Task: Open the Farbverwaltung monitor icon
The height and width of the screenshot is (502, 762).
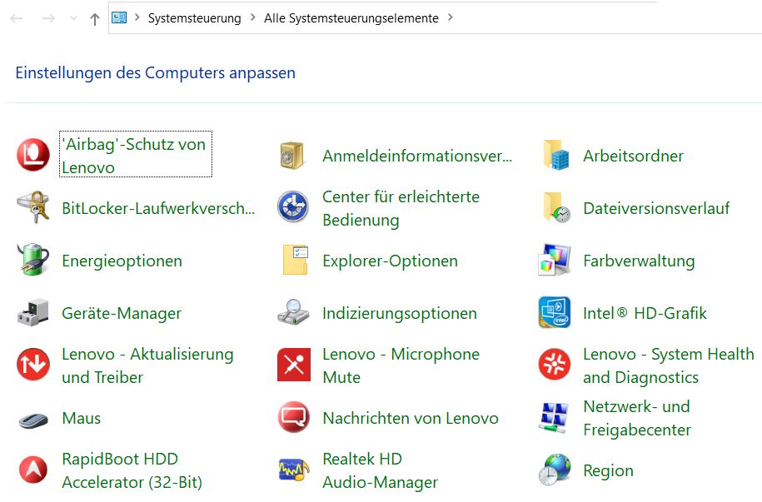Action: [555, 260]
